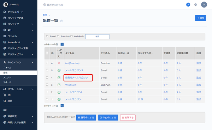
Task: Click the 環境設定 gear icon
Action: pyautogui.click(x=5, y=116)
